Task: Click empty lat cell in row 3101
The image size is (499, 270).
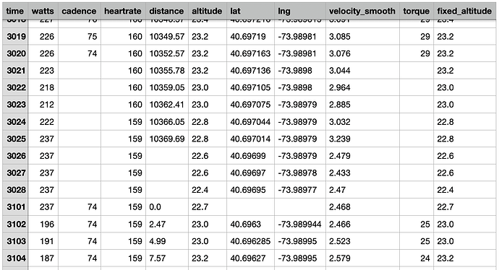Action: (250, 207)
